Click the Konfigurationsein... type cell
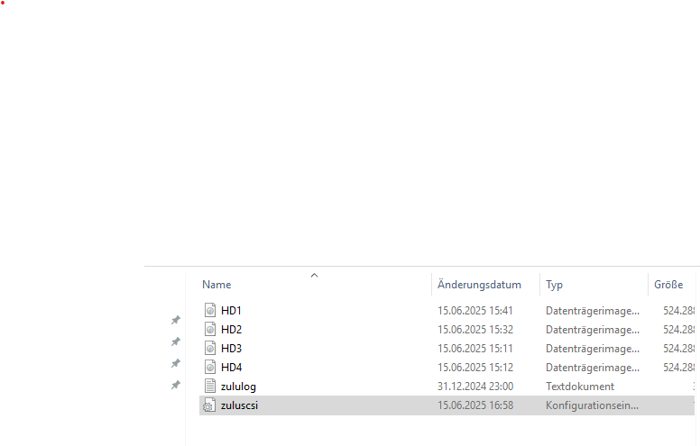This screenshot has height=446, width=700. [x=592, y=405]
